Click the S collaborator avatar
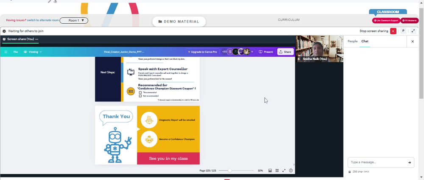Viewport: 424px width, 180px height. point(230,52)
